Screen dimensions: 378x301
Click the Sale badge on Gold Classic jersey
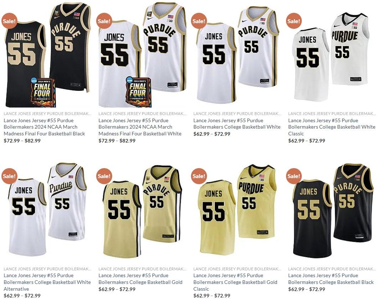(x=199, y=176)
